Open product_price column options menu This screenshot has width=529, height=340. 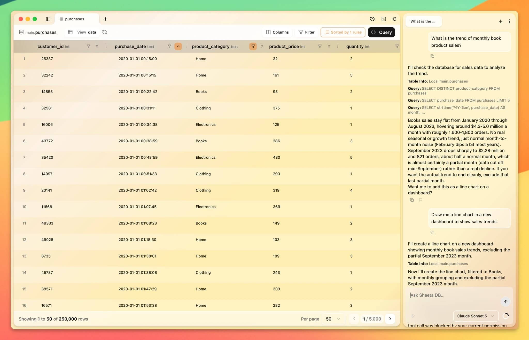338,46
